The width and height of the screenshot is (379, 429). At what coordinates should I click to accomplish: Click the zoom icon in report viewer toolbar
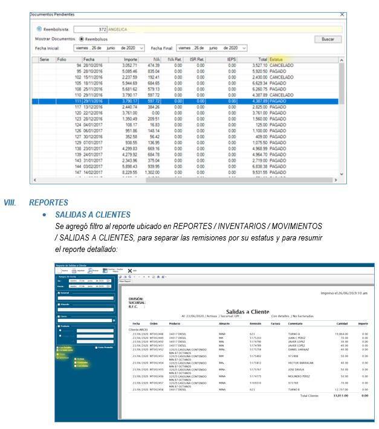pyautogui.click(x=163, y=277)
